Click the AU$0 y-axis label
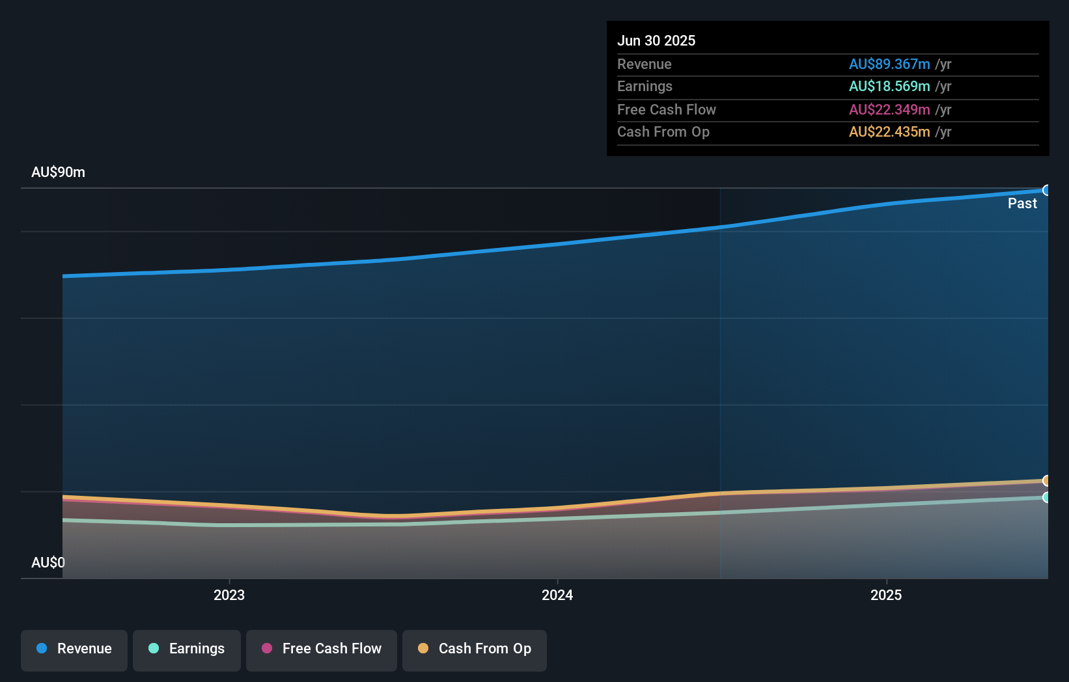This screenshot has width=1069, height=682. [48, 562]
